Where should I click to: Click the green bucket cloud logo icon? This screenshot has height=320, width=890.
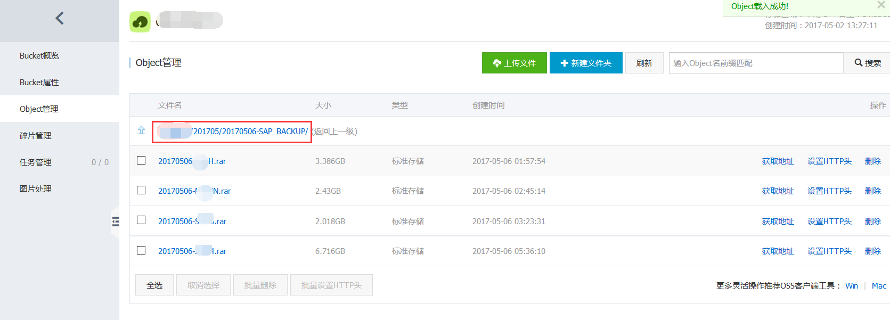[x=140, y=22]
